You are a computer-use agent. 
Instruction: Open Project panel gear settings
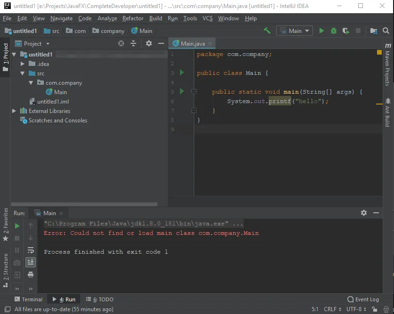(149, 43)
